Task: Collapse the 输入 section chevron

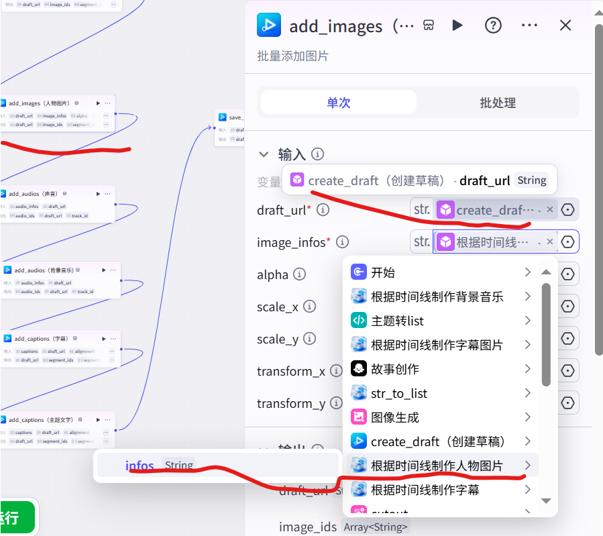Action: (264, 154)
